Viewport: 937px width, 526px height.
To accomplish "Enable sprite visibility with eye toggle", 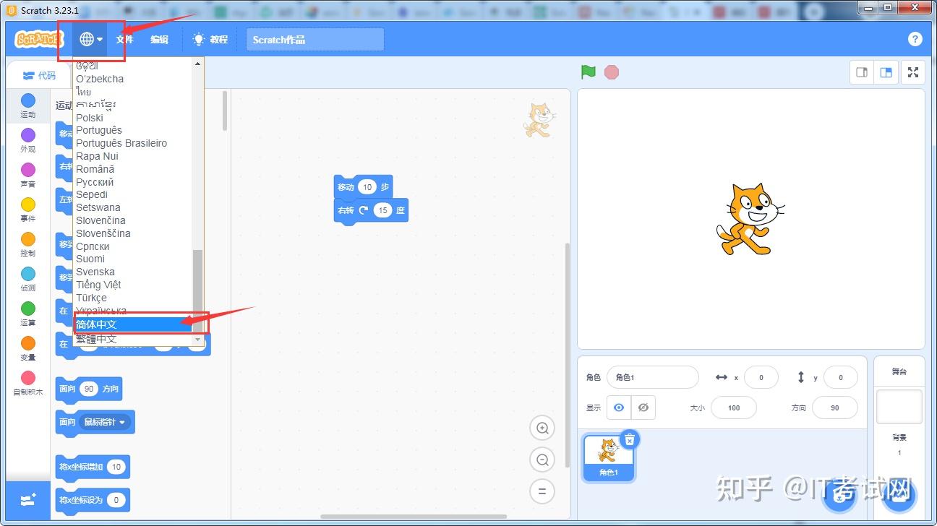I will (618, 408).
